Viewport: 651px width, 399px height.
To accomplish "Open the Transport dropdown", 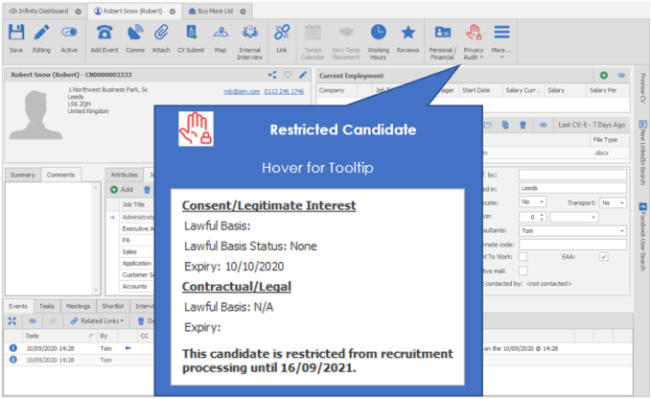I will tap(612, 202).
